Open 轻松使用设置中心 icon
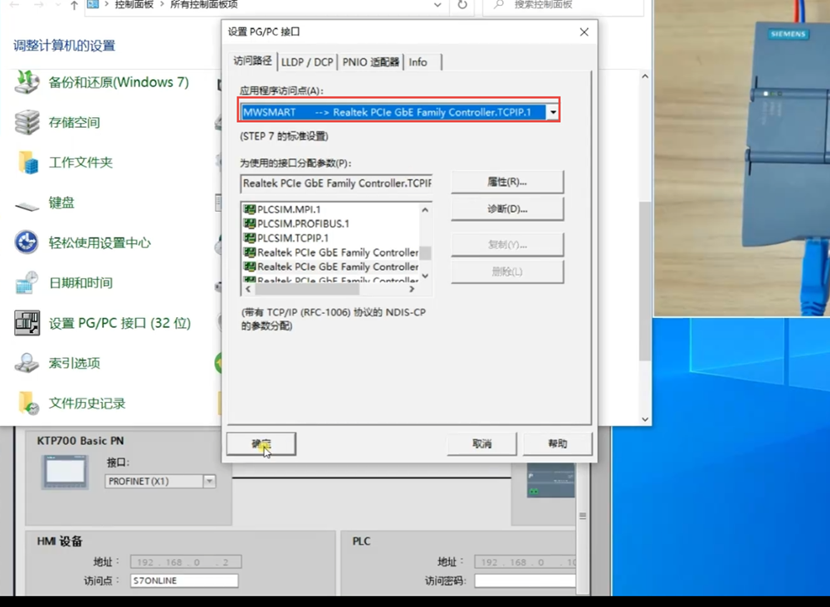Screen dimensions: 830x607 27,243
